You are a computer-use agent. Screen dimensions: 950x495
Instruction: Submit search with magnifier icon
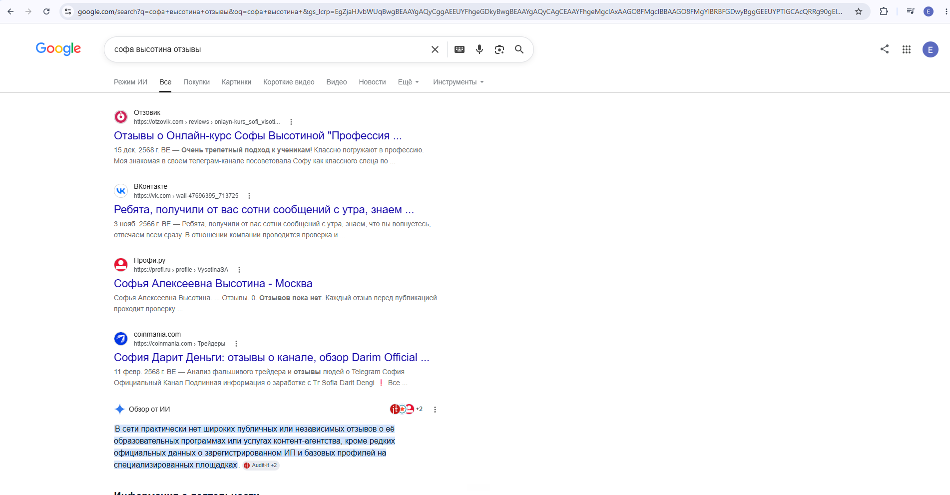(519, 49)
